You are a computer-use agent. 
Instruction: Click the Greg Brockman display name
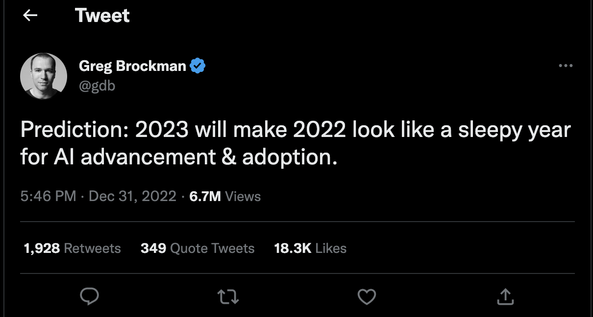coord(132,66)
